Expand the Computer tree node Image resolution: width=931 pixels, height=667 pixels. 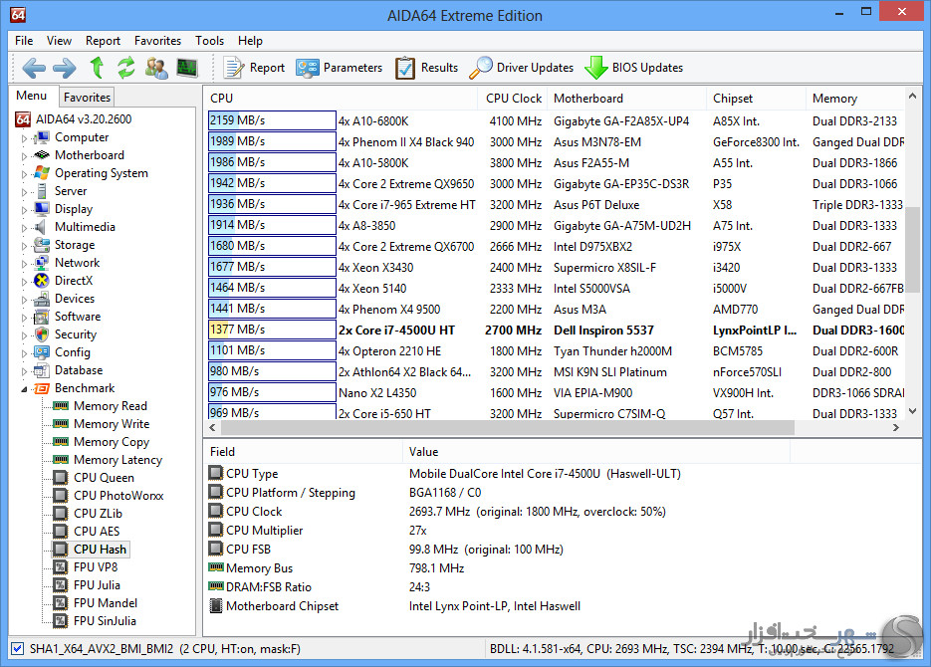tap(25, 138)
